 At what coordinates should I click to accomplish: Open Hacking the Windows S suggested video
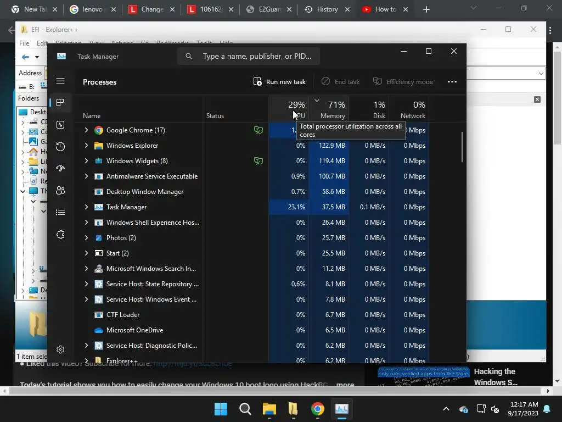click(496, 377)
